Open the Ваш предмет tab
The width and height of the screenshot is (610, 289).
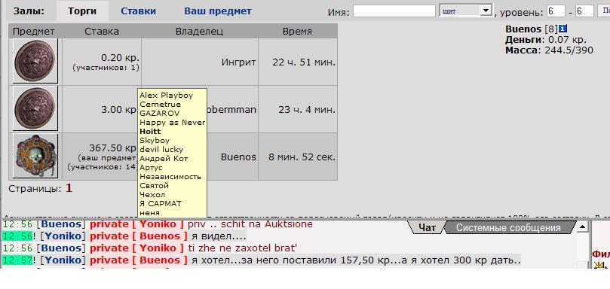click(218, 11)
